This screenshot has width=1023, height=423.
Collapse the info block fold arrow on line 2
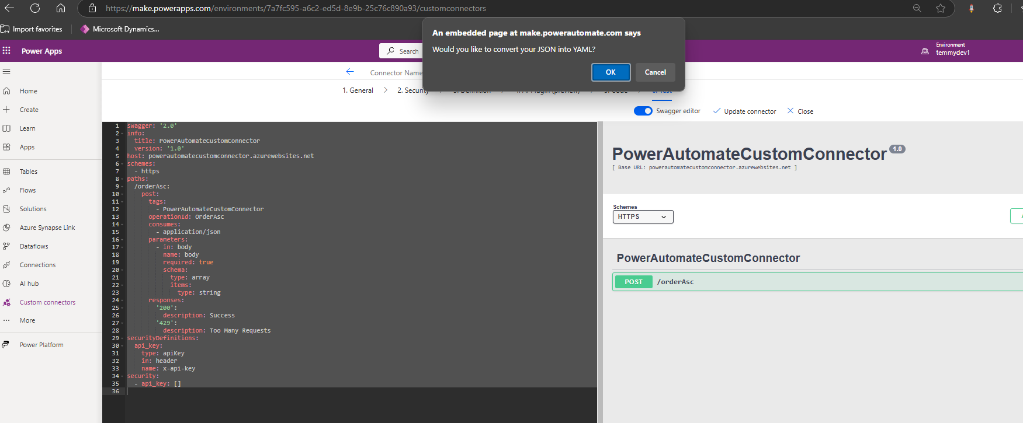tap(122, 134)
